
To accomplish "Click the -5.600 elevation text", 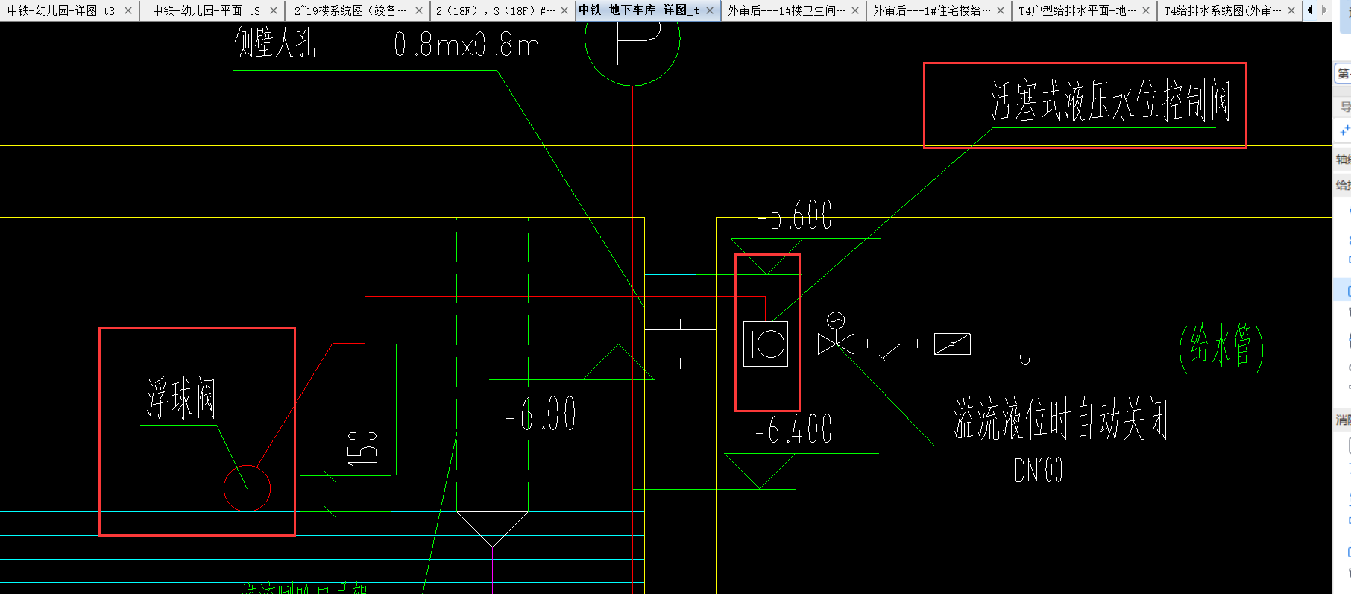I will pos(795,215).
